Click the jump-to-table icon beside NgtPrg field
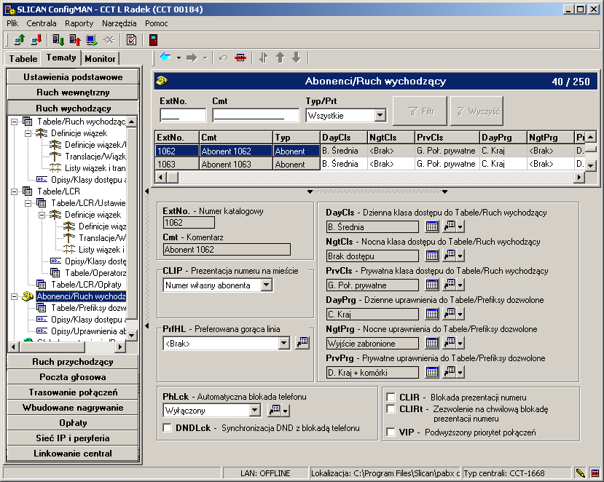Image resolution: width=604 pixels, height=482 pixels. click(x=449, y=343)
